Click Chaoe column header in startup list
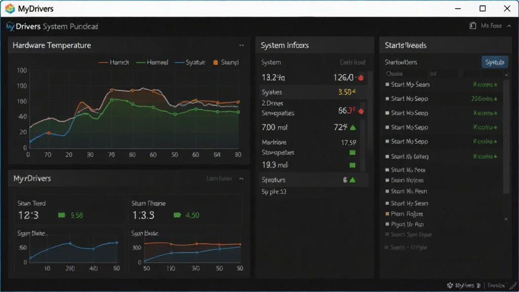Image resolution: width=519 pixels, height=292 pixels. pyautogui.click(x=394, y=74)
